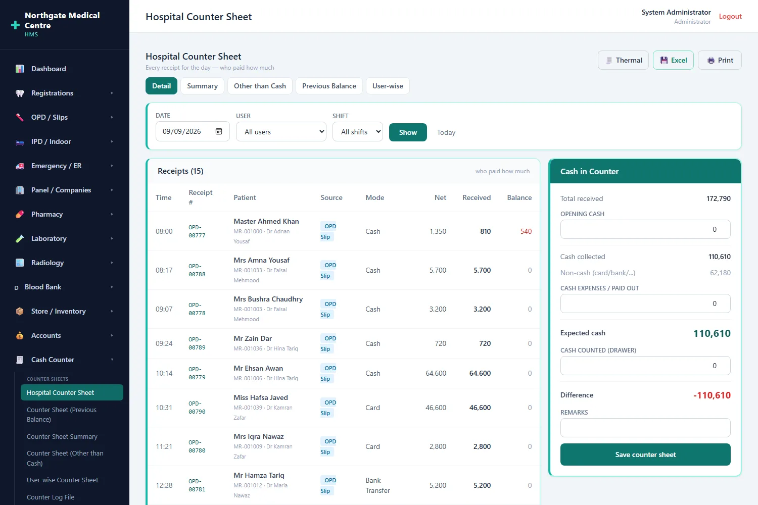Export the counter sheet to Excel
This screenshot has height=505, width=758.
673,60
